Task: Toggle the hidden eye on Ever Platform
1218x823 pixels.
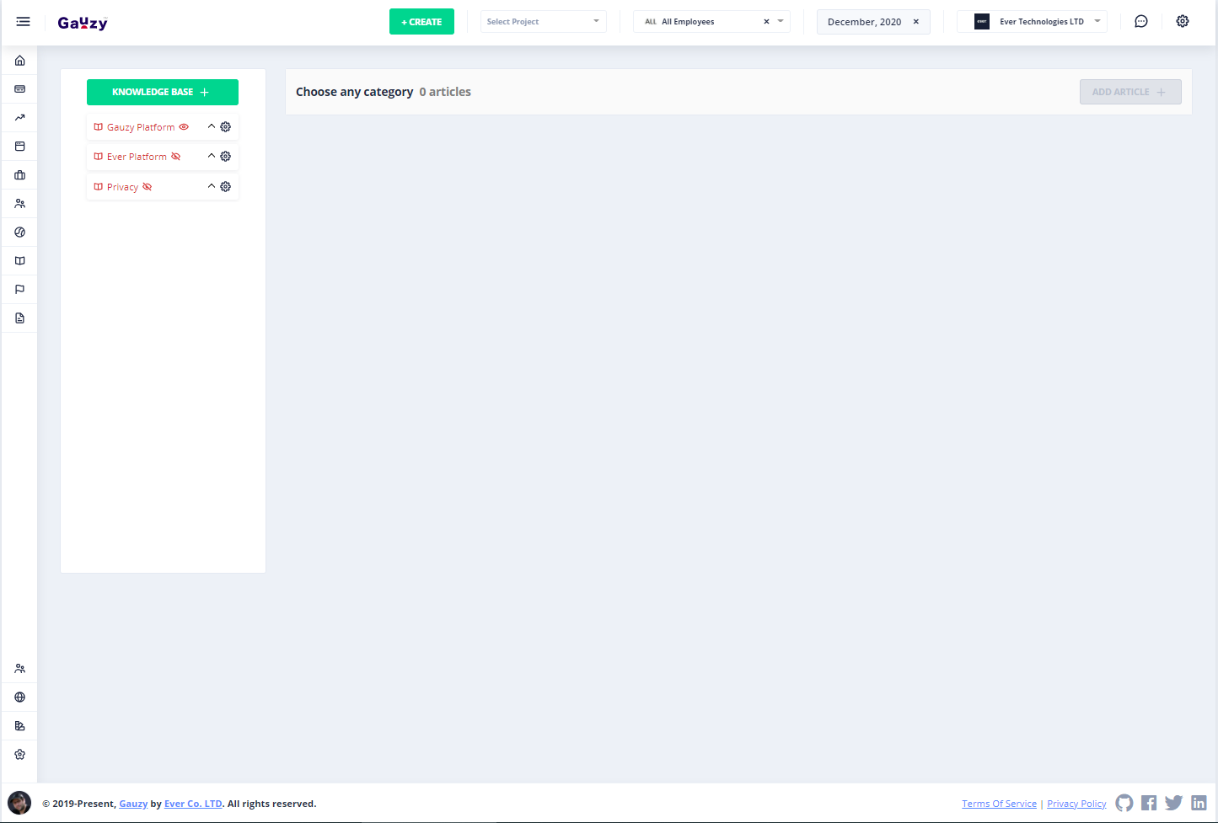Action: 175,157
